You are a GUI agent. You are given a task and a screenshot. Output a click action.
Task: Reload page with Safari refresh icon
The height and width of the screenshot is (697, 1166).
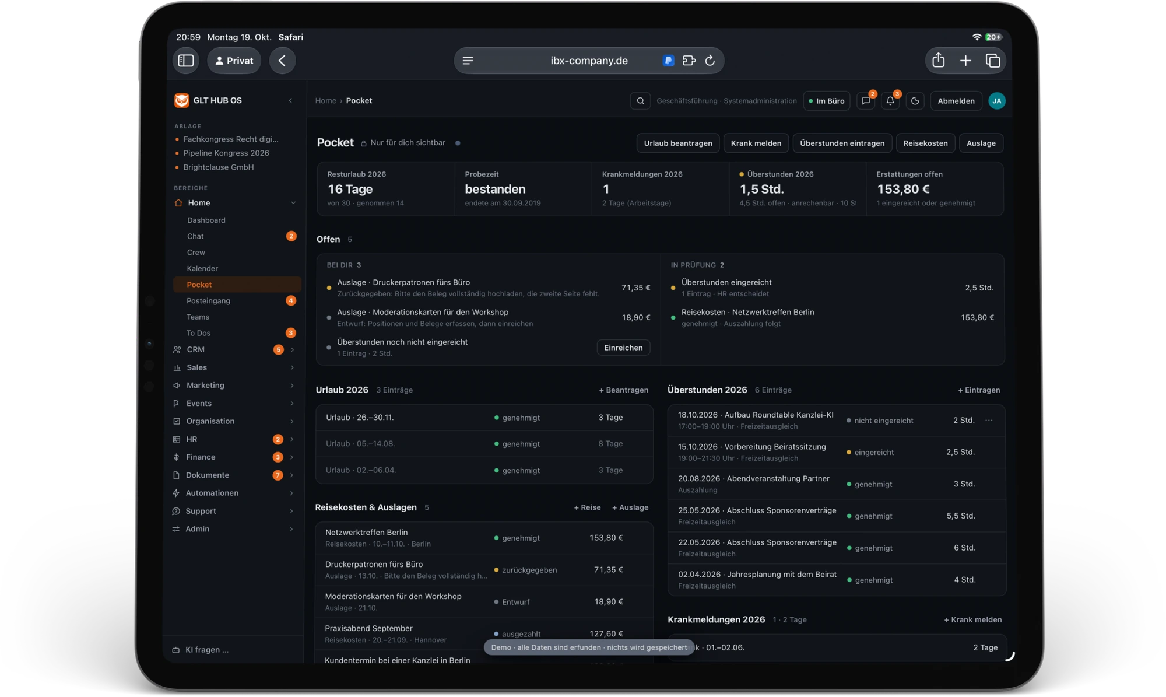pos(710,61)
